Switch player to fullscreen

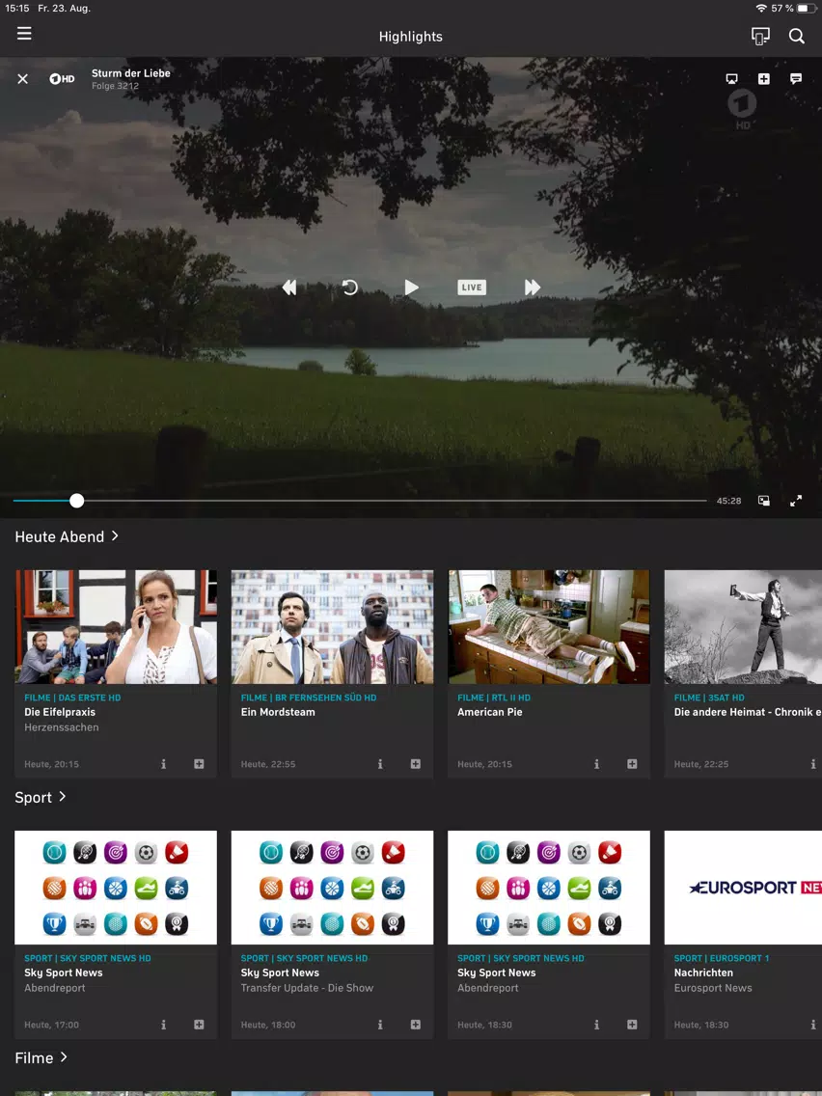pyautogui.click(x=796, y=501)
